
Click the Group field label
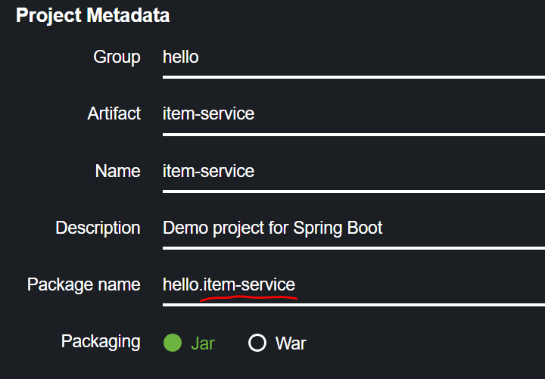click(117, 57)
